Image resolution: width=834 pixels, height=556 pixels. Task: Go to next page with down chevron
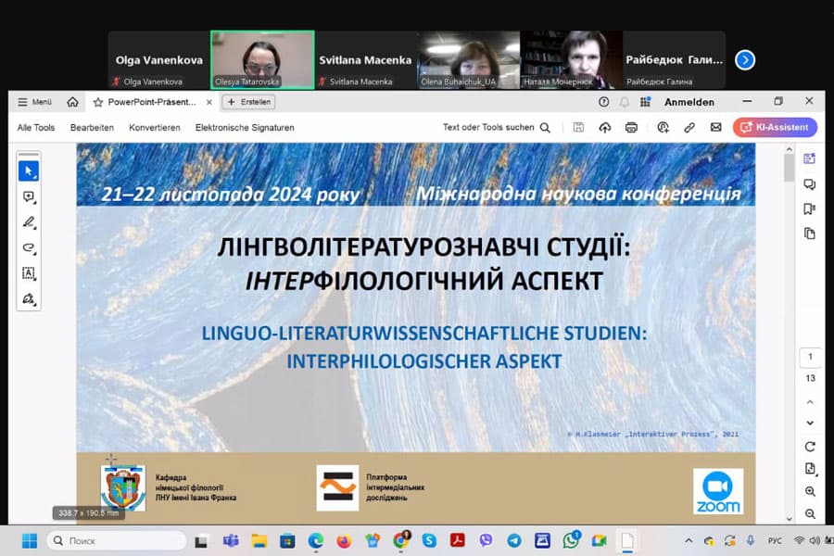click(x=810, y=423)
